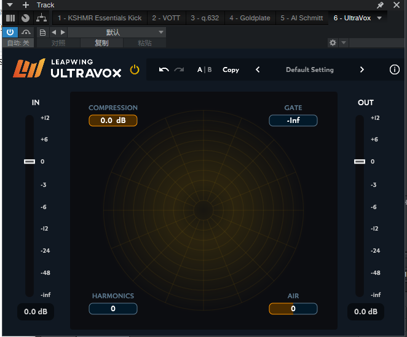407x337 pixels.
Task: Open the gear settings icon
Action: pyautogui.click(x=333, y=42)
